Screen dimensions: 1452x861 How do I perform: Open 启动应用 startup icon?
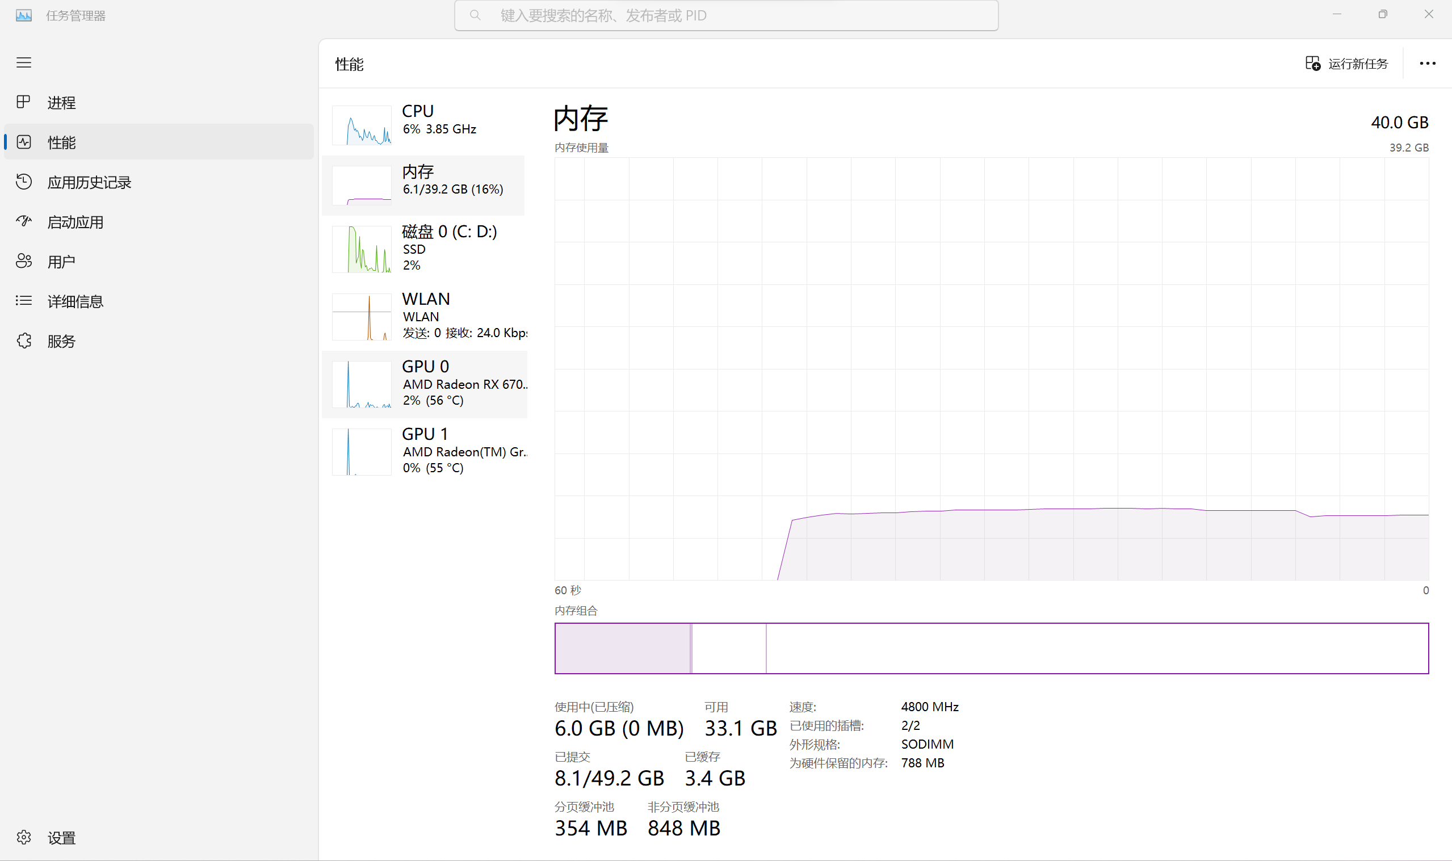(x=24, y=221)
